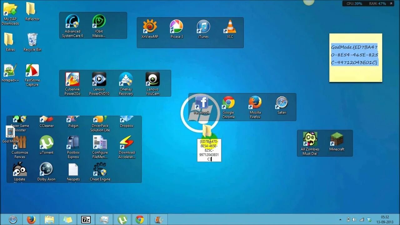Open Advanced SystemCare 6
400x225 pixels.
tap(72, 26)
